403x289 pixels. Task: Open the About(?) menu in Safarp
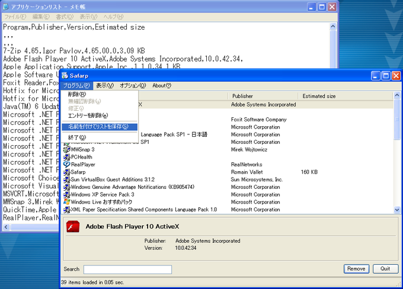pos(162,85)
